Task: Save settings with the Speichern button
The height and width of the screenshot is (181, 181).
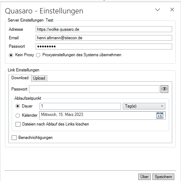Action: click(163, 177)
